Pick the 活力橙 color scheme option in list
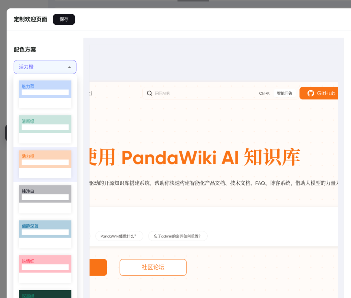The width and height of the screenshot is (351, 298). pyautogui.click(x=45, y=164)
